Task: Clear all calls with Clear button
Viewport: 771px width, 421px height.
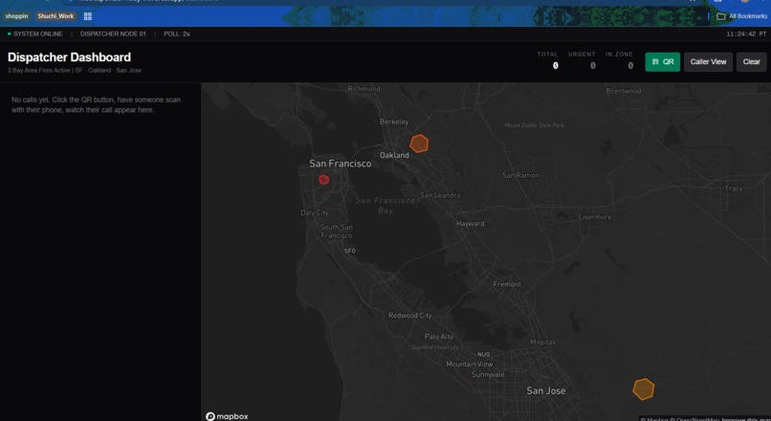Action: [751, 62]
